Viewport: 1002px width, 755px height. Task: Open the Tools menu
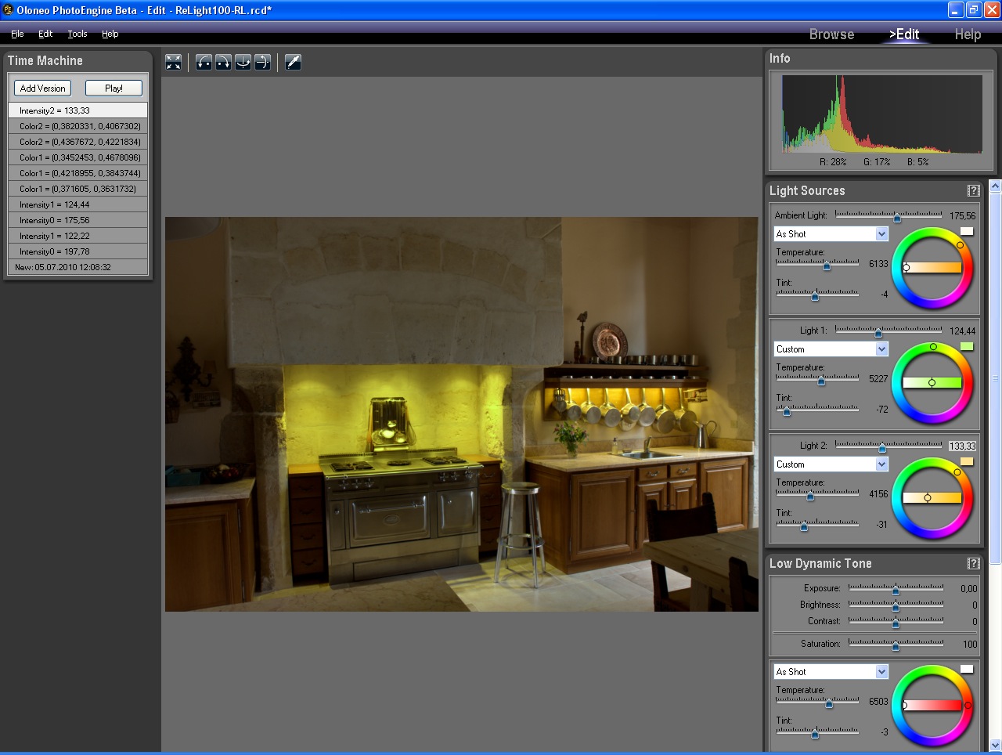tap(77, 34)
